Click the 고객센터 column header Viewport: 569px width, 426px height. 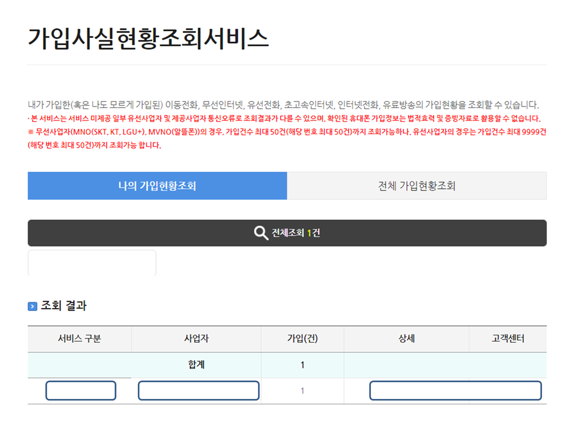tap(509, 339)
